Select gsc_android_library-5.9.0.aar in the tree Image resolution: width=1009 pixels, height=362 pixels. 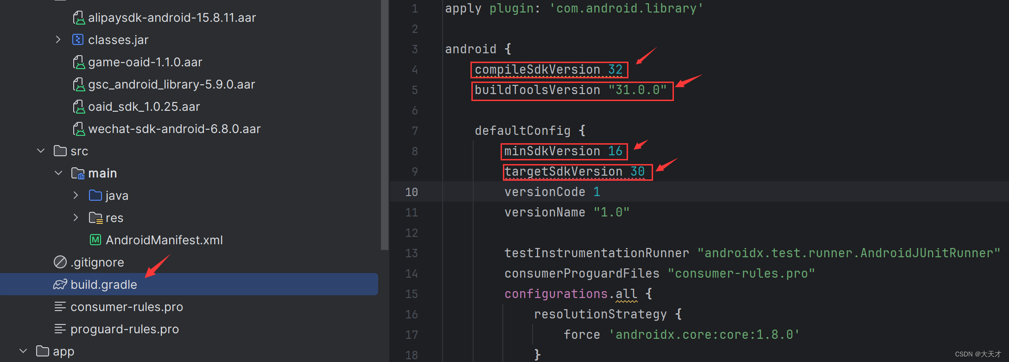pyautogui.click(x=171, y=84)
